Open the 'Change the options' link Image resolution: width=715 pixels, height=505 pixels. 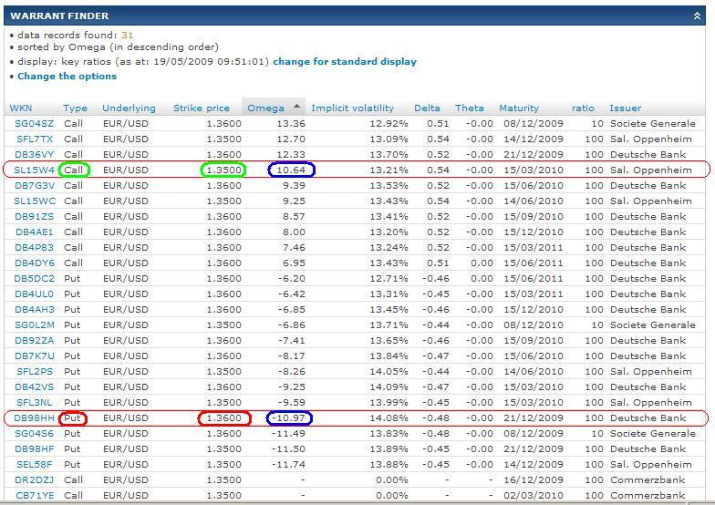67,77
